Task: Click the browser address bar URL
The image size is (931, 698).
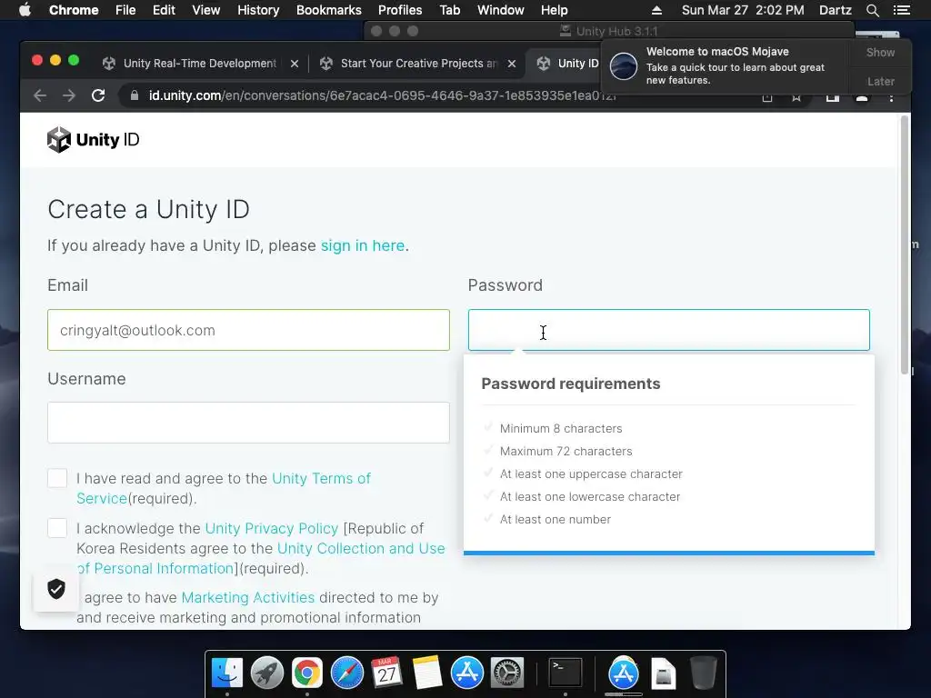Action: [x=383, y=95]
